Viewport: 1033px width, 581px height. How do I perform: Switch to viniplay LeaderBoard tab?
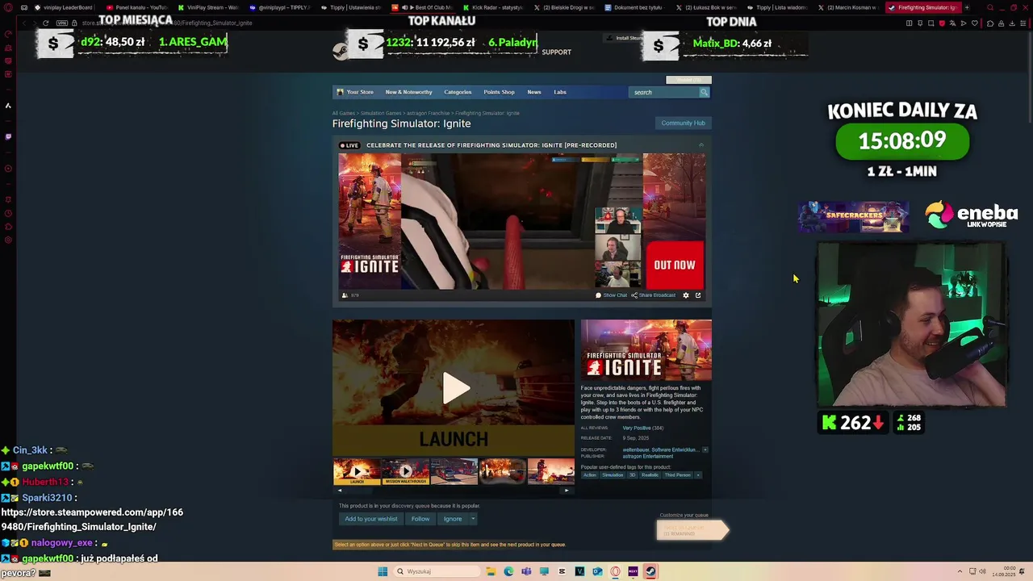pyautogui.click(x=63, y=7)
